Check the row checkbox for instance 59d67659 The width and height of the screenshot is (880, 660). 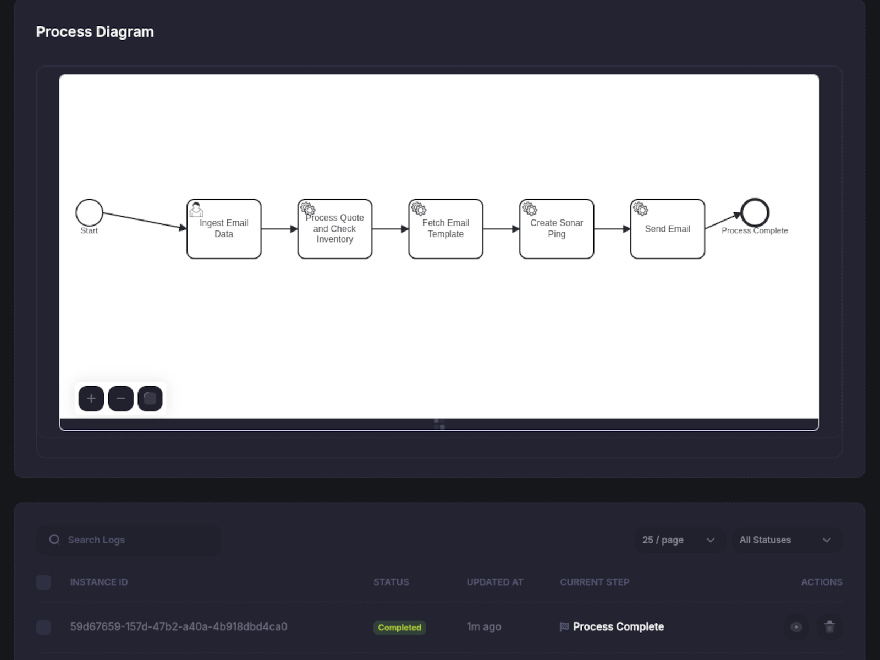click(x=43, y=626)
